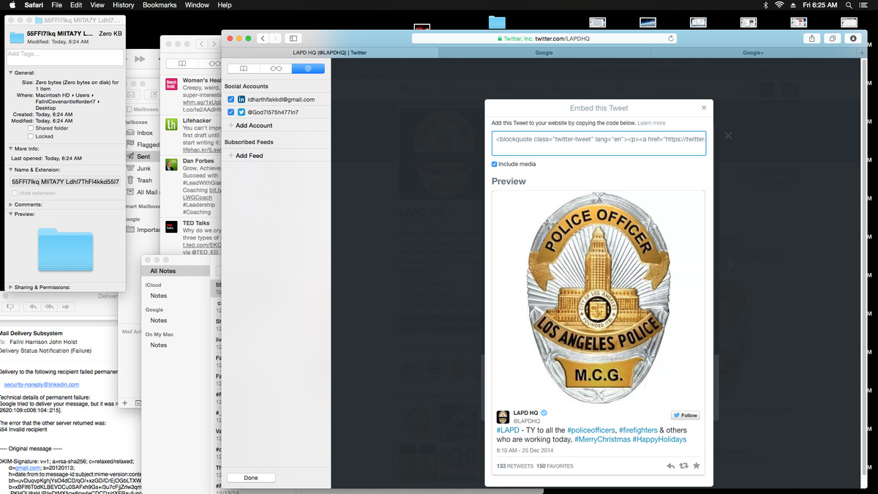
Task: Click the LinkedIn account icon
Action: click(x=241, y=100)
